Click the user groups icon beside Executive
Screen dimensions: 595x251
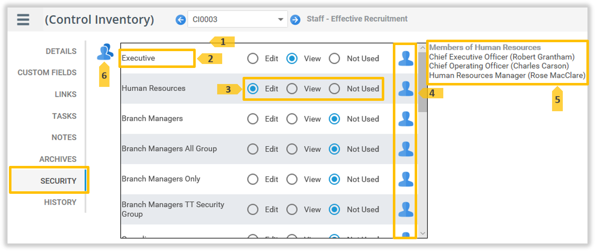[x=105, y=52]
